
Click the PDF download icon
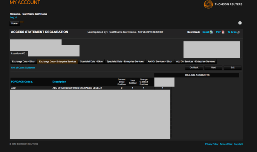coord(223,32)
